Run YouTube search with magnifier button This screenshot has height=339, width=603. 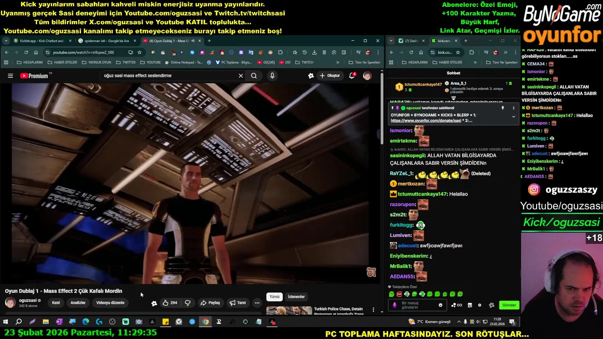(x=254, y=76)
